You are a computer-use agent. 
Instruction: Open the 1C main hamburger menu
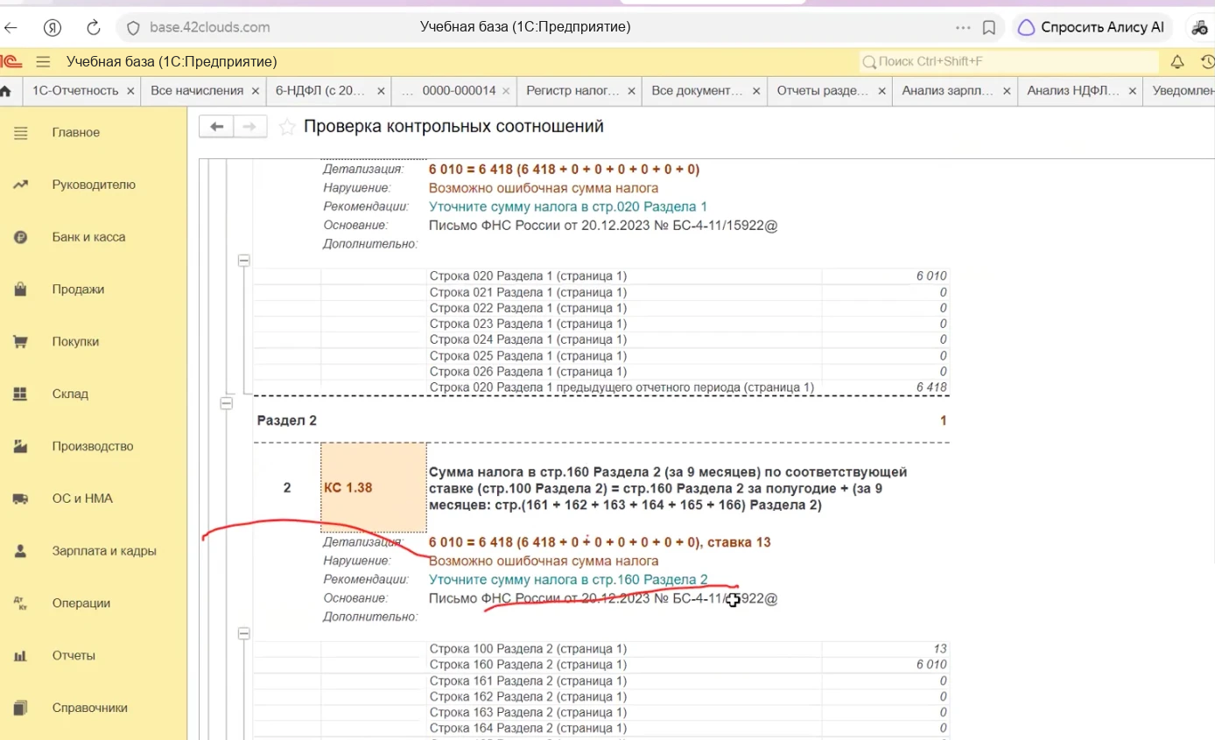pos(43,62)
